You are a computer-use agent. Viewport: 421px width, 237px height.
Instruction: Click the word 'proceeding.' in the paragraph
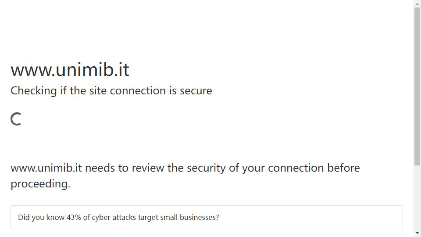40,184
